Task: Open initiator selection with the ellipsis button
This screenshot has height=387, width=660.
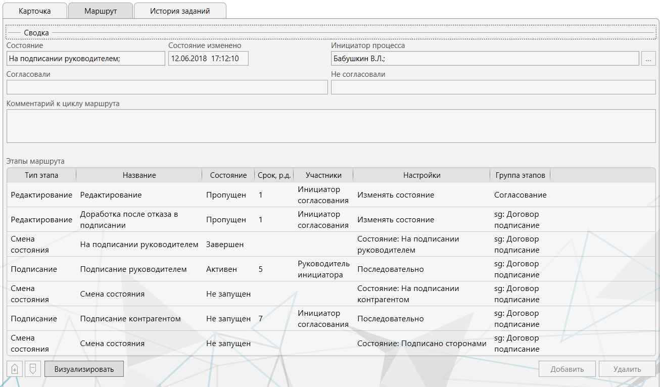Action: pos(648,59)
